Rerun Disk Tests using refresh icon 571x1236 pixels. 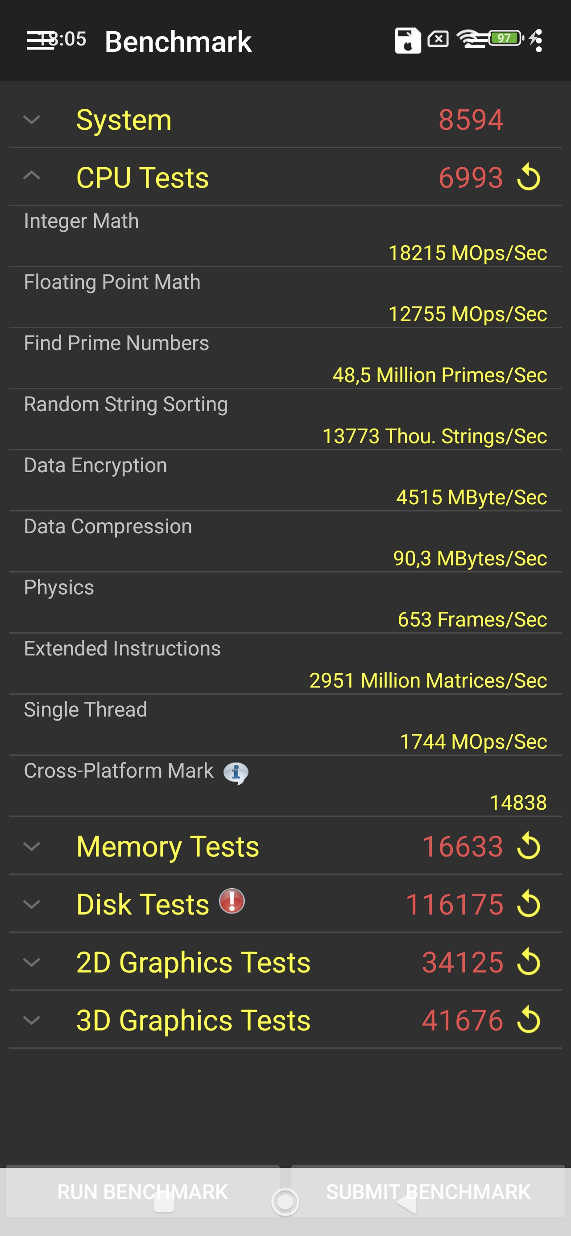(x=528, y=904)
